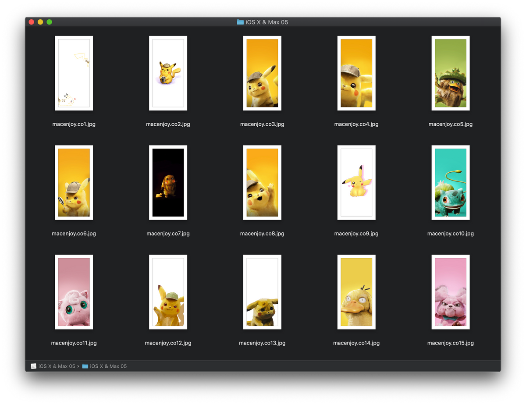Screen dimensions: 526x405
Task: Click the disk image icon in path bar
Action: click(33, 366)
